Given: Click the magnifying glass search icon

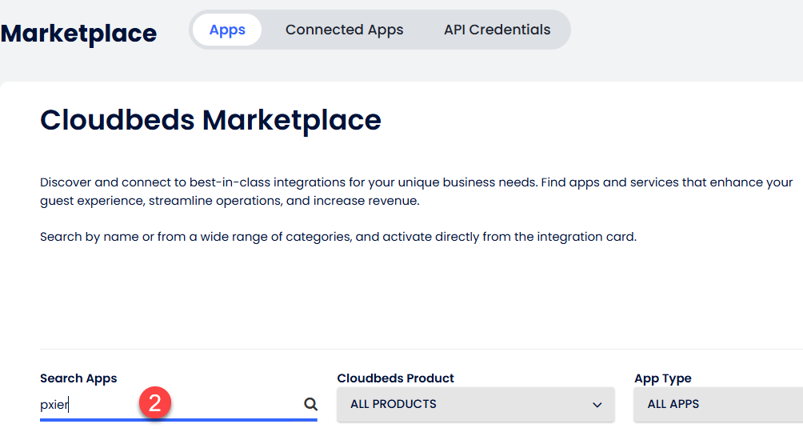Looking at the screenshot, I should pyautogui.click(x=310, y=405).
